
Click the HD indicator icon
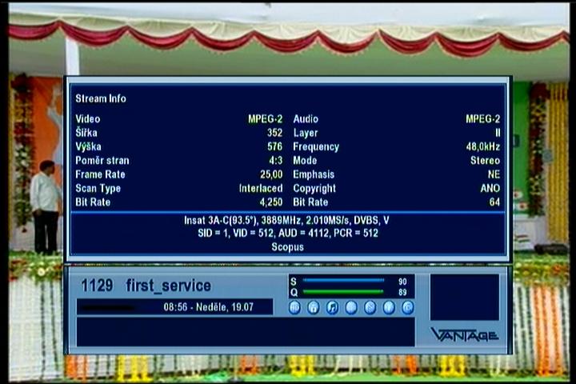[294, 307]
